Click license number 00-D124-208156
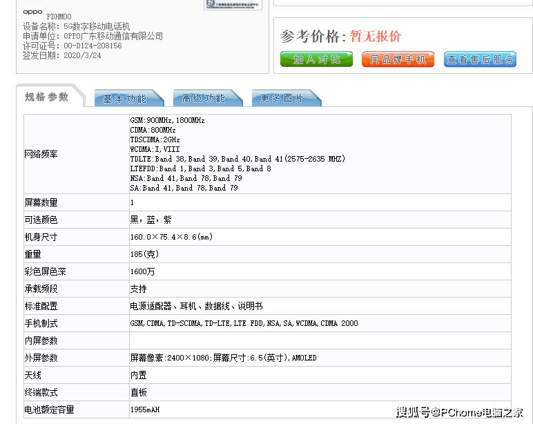Viewport: 533px width, 424px height. (93, 46)
